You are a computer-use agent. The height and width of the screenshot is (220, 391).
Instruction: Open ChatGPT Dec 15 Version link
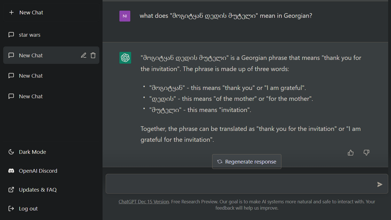coord(144,202)
